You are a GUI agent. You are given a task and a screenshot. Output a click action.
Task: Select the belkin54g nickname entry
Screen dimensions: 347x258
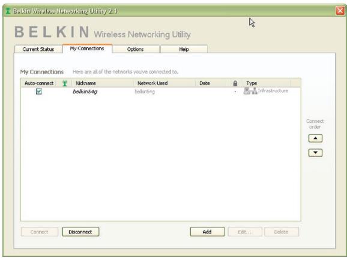[x=85, y=92]
